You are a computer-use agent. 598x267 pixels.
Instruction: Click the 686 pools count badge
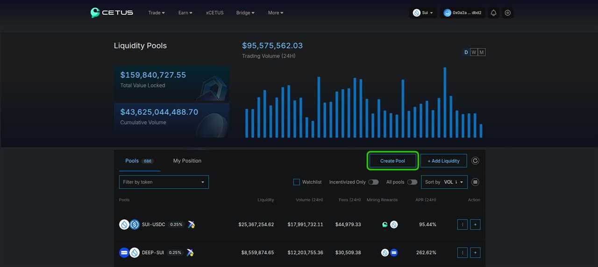click(x=148, y=161)
